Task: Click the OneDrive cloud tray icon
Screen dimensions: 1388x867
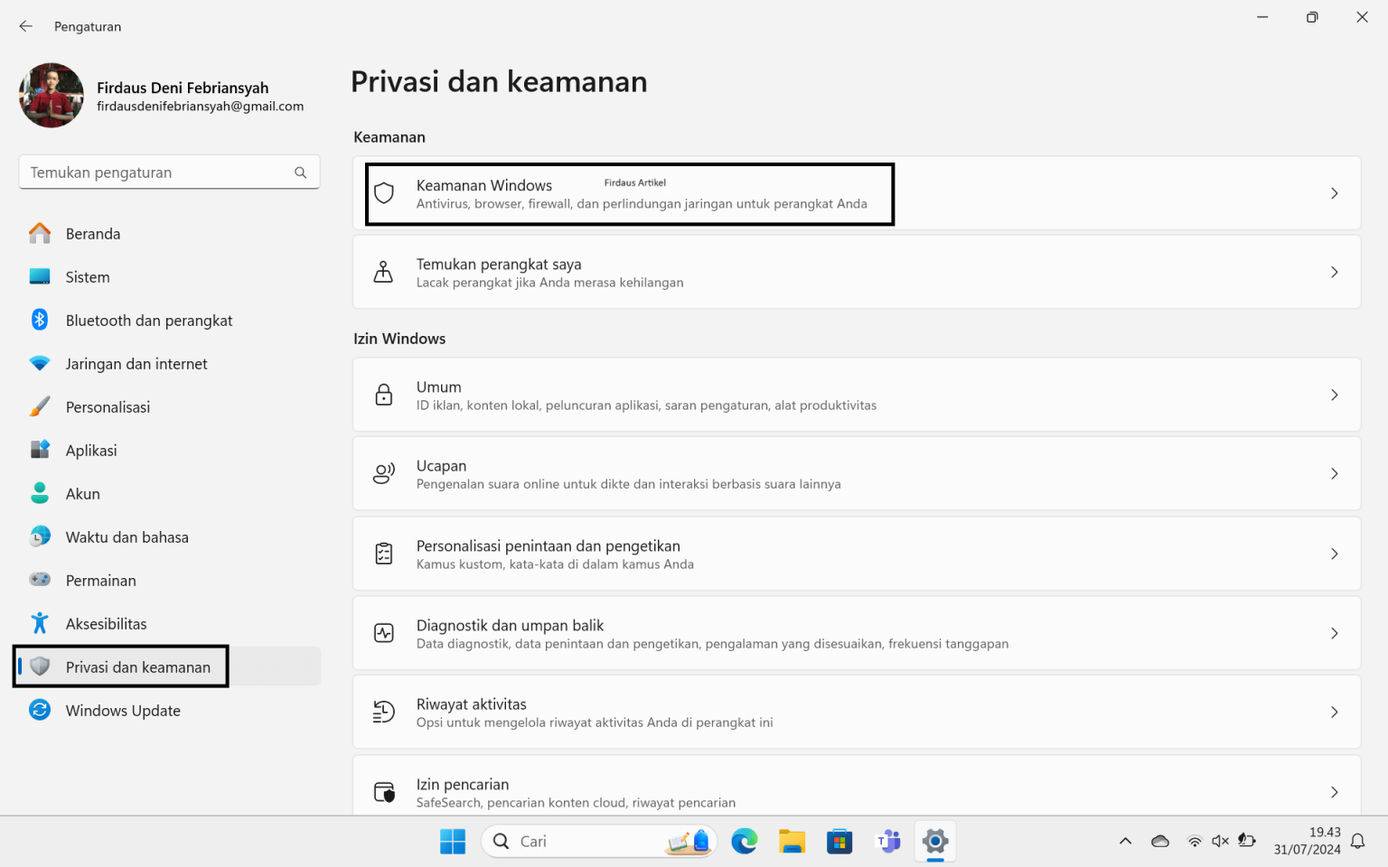Action: click(x=1160, y=840)
